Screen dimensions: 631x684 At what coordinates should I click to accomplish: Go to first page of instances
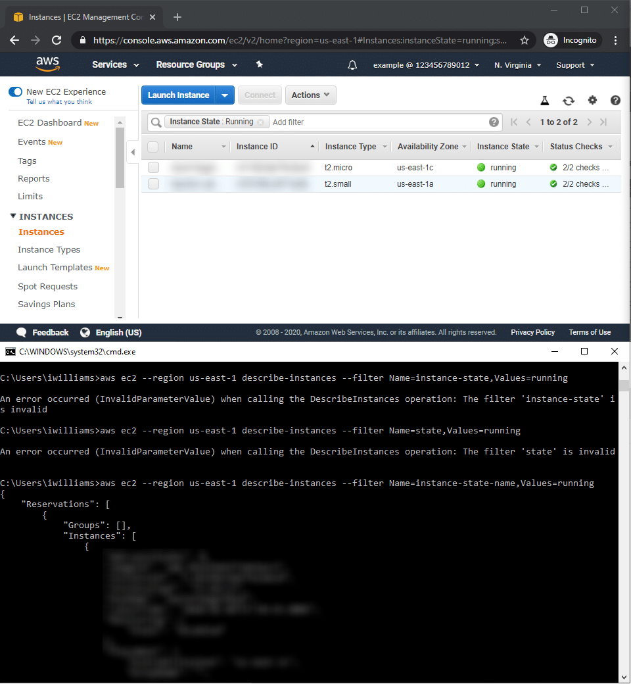point(514,122)
